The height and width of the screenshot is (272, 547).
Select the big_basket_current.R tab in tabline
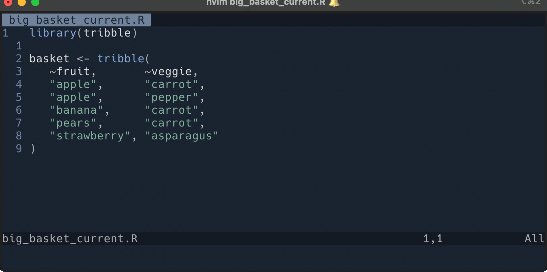77,20
